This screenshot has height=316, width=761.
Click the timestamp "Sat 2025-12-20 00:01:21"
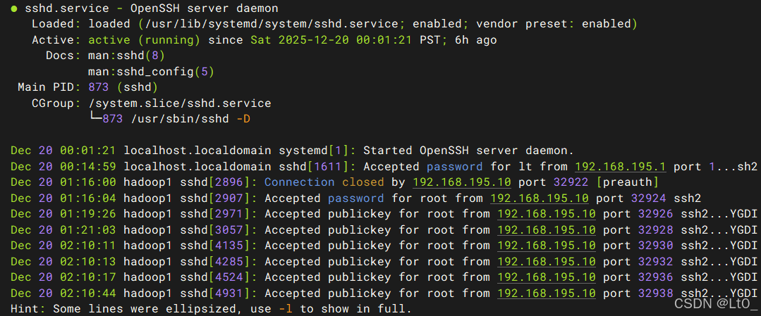(x=332, y=39)
